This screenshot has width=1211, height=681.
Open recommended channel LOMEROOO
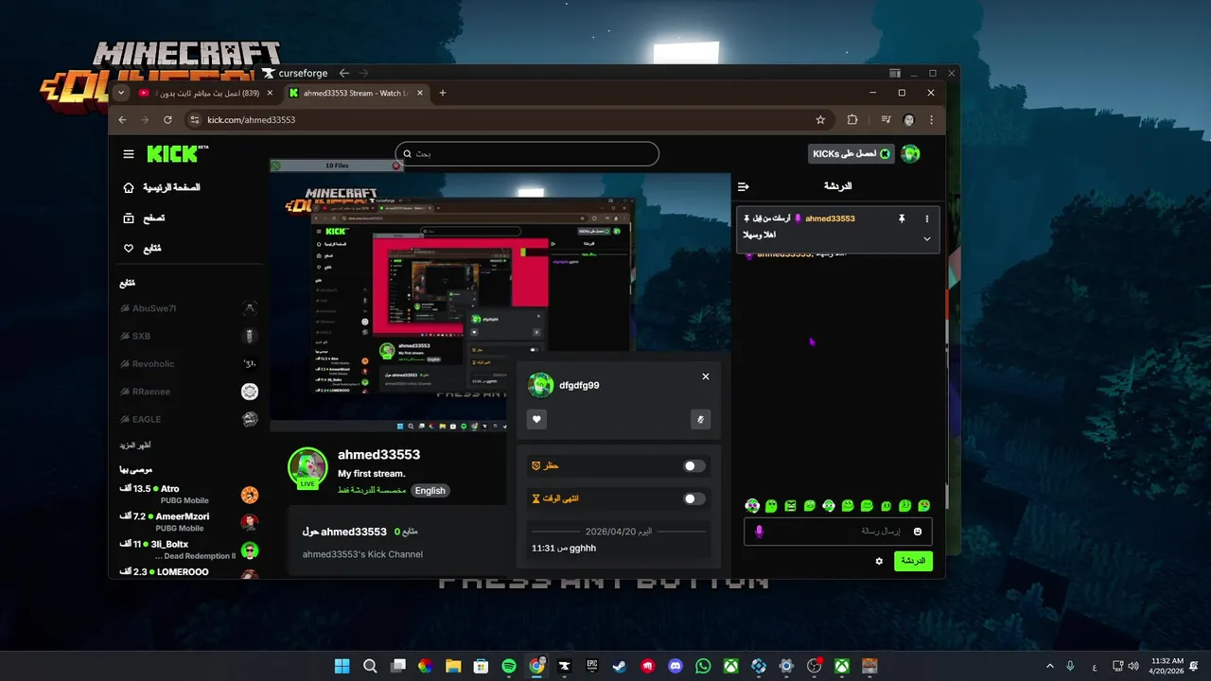pyautogui.click(x=189, y=572)
